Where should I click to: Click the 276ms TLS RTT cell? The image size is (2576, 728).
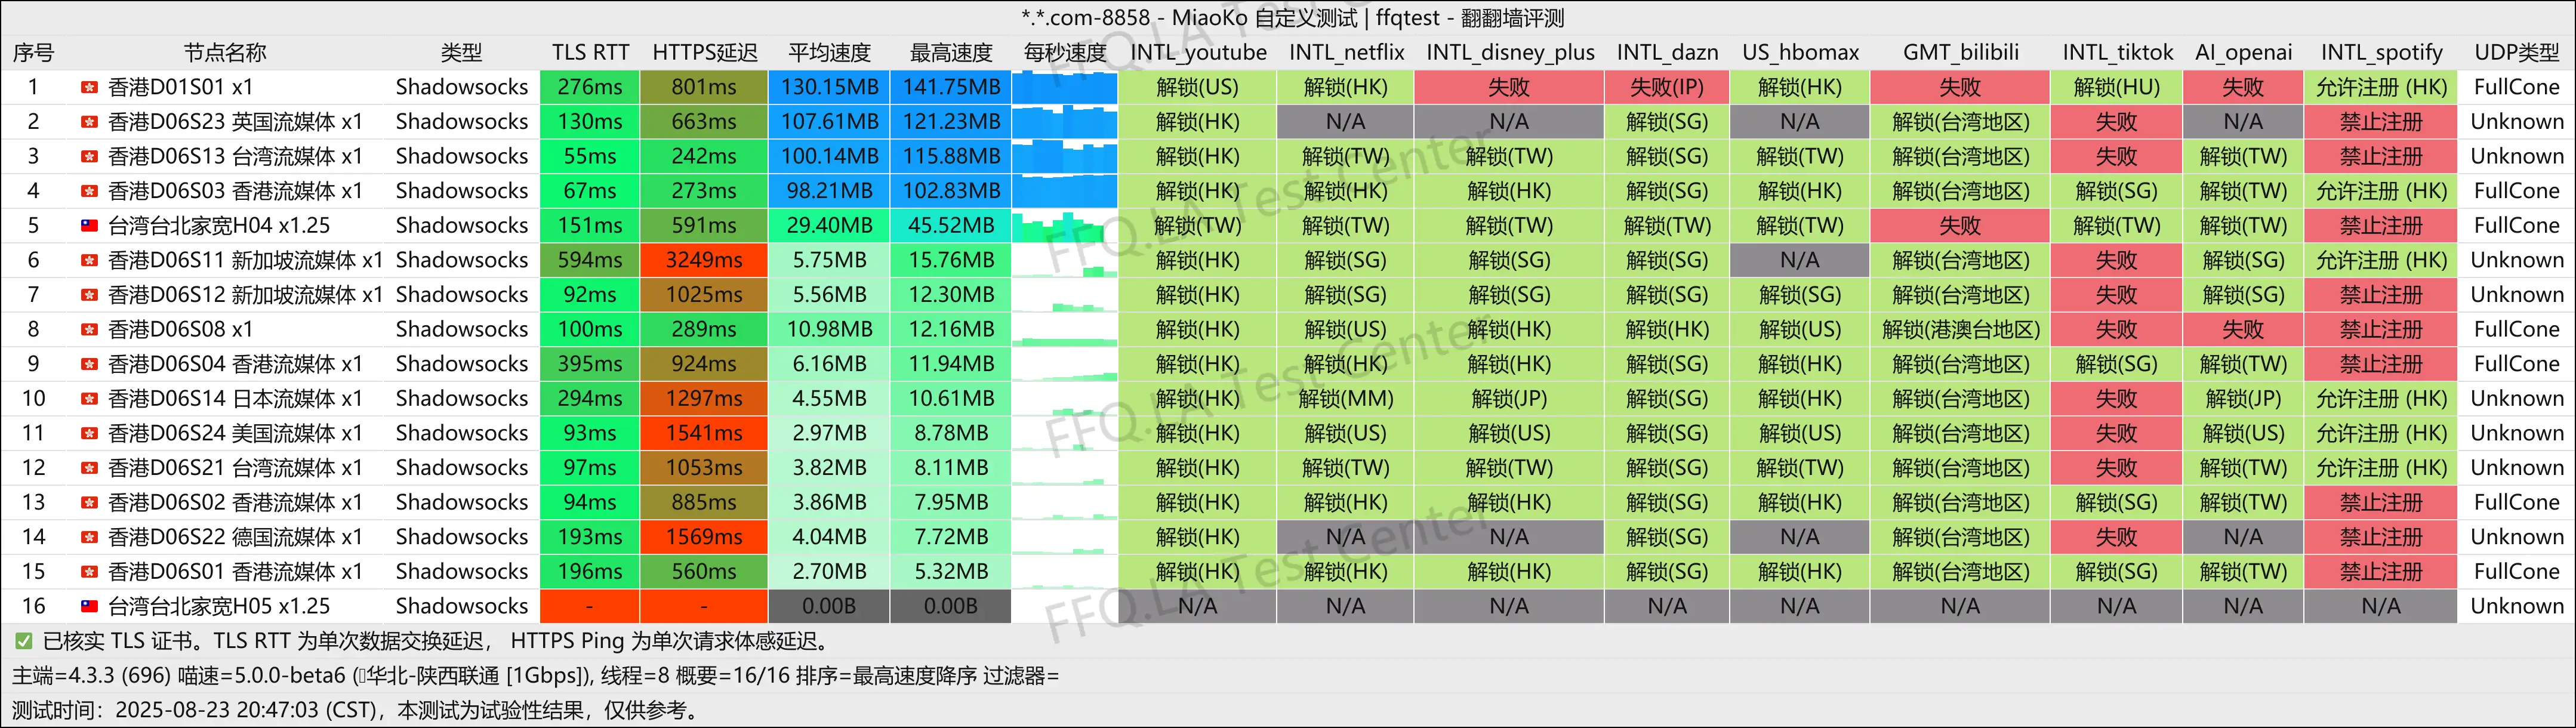click(x=589, y=88)
